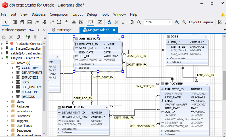Click the insert image toolbar icon
The height and width of the screenshot is (137, 226).
point(81,22)
